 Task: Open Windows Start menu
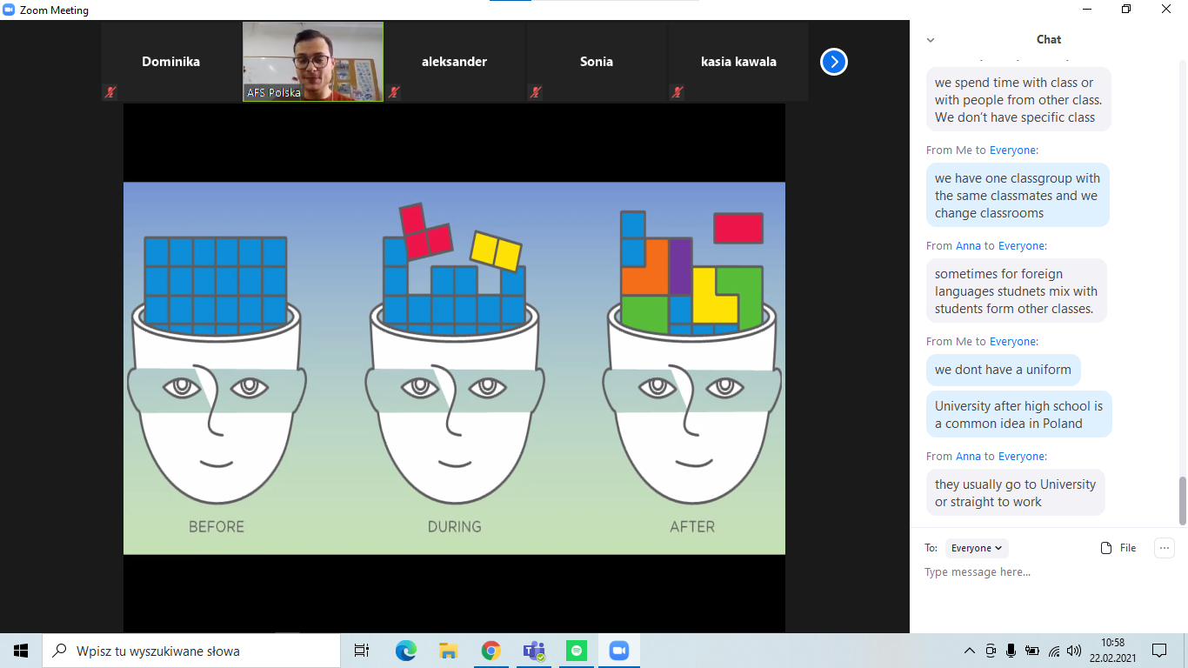pyautogui.click(x=21, y=651)
